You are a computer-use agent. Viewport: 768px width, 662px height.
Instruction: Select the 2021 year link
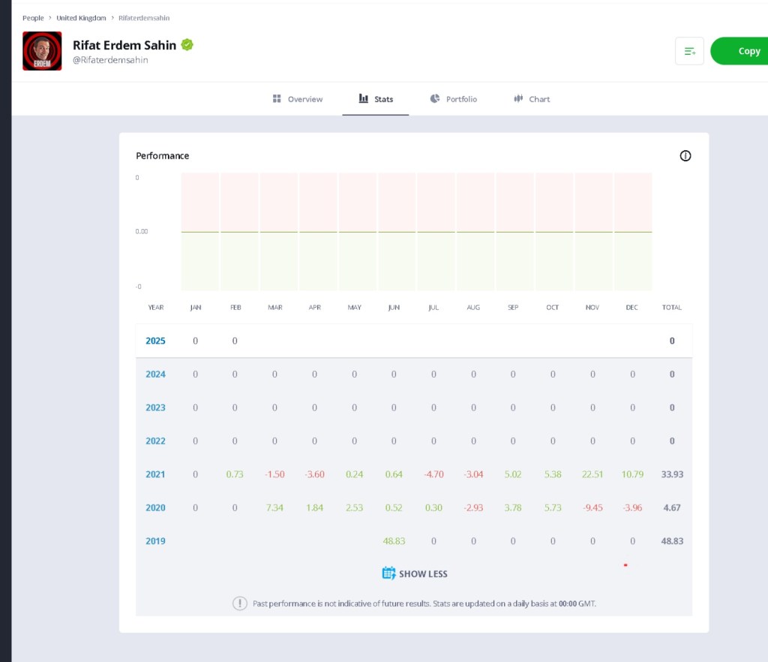tap(155, 474)
